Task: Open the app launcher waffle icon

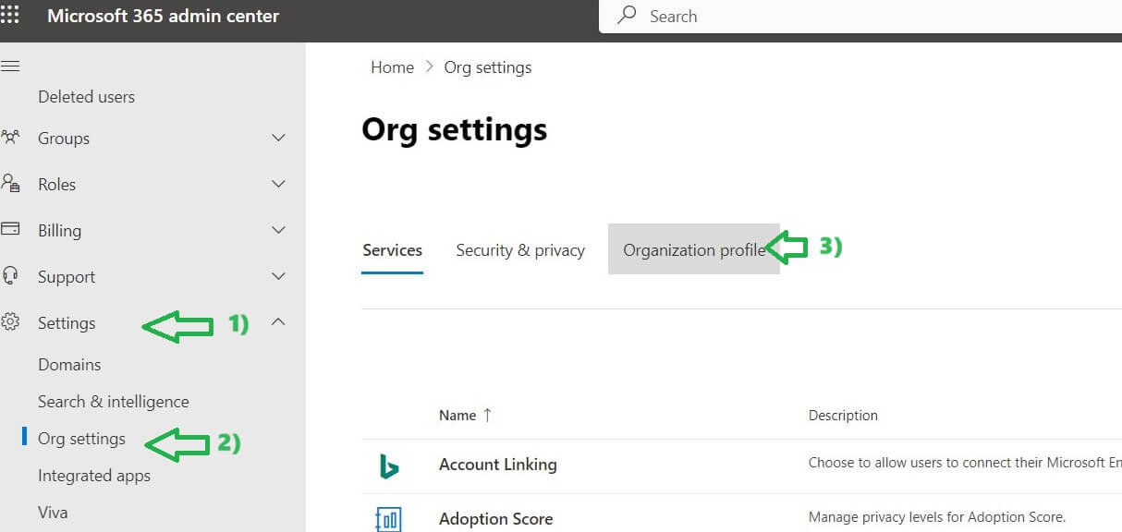Action: [10, 16]
